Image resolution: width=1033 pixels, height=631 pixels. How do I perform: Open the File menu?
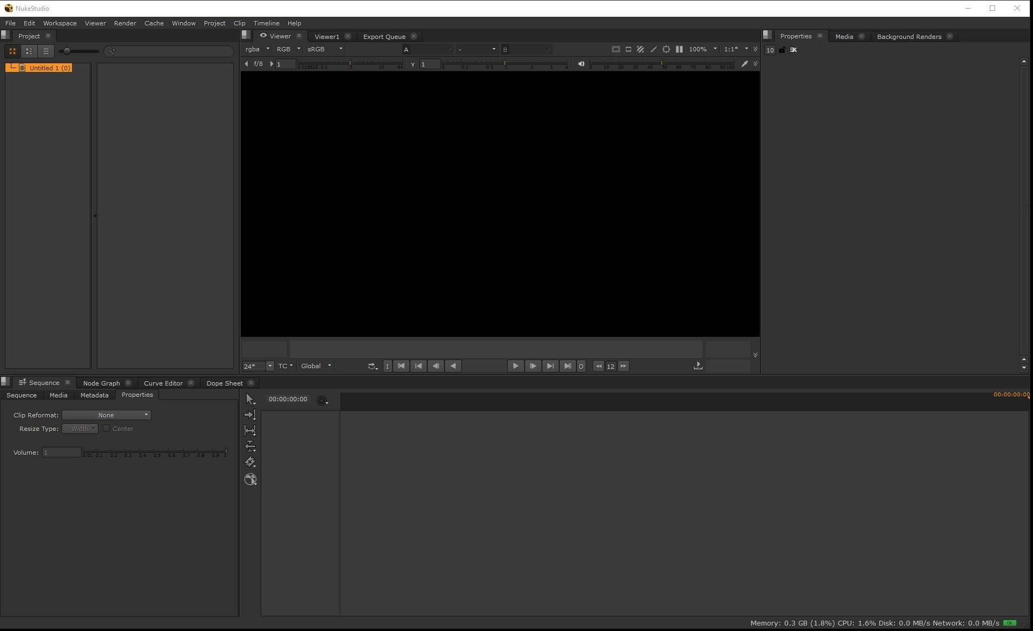tap(10, 23)
